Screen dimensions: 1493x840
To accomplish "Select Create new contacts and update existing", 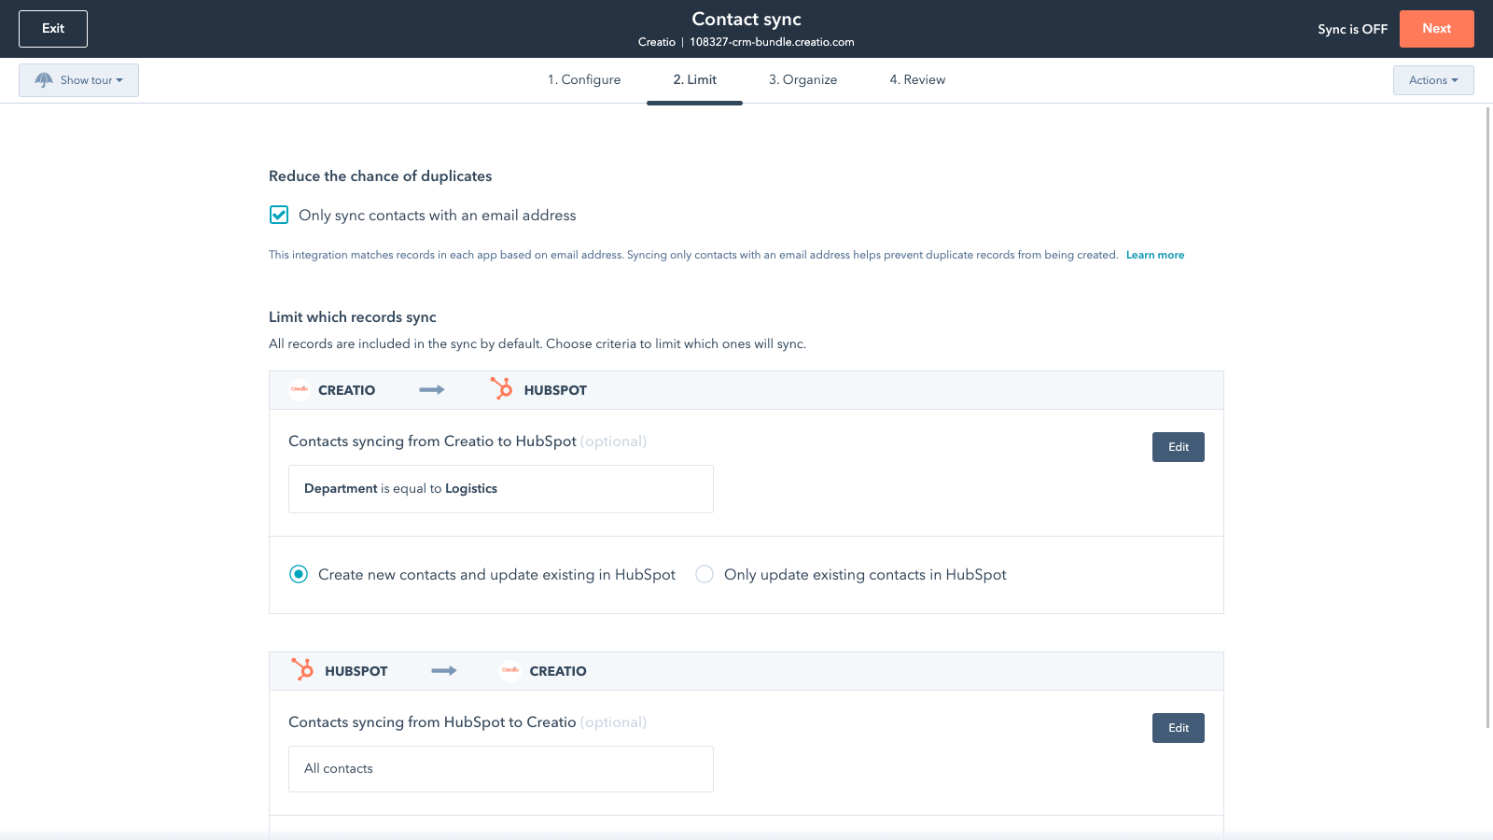I will pyautogui.click(x=299, y=575).
